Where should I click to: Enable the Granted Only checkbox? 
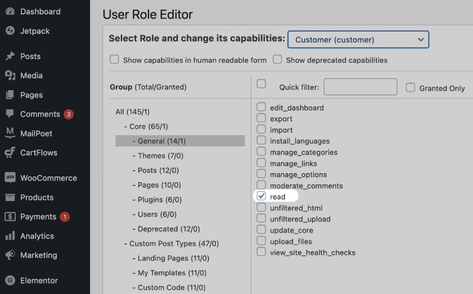click(410, 87)
